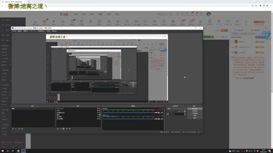Click gift box icon in site toolbar
273x153 pixels.
pos(90,21)
